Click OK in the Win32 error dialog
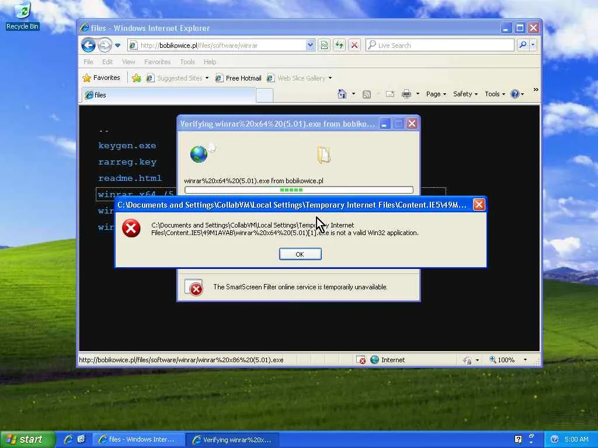598x448 pixels. 300,254
